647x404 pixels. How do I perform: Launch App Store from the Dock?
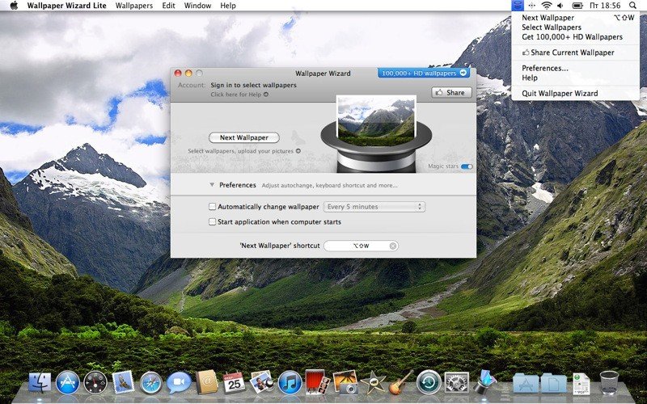[x=68, y=382]
